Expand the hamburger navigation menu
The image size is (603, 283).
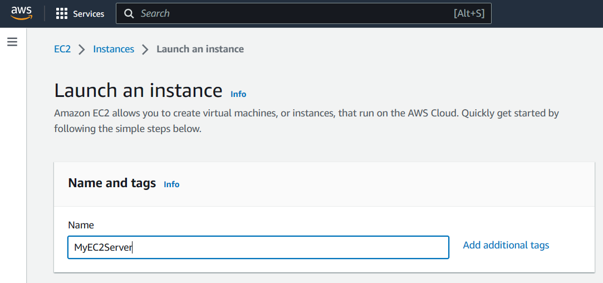12,42
